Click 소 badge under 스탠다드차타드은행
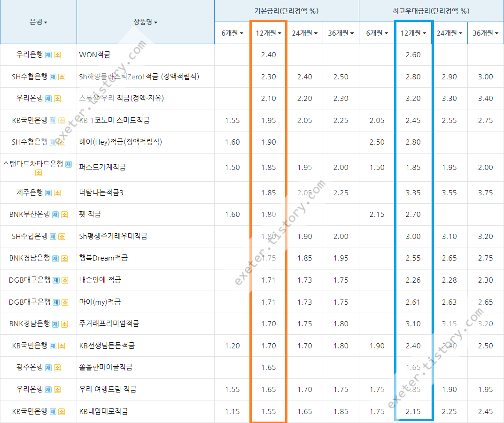The height and width of the screenshot is (423, 504). (x=39, y=173)
